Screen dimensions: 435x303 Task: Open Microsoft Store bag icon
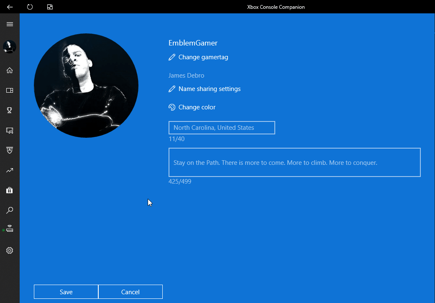pyautogui.click(x=10, y=190)
